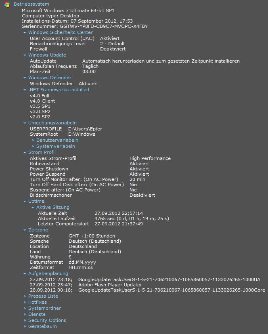
Task: Expand the Systemordner section
Action: 44,308
